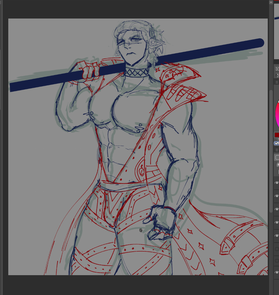Open the layer panel hamburger menu
Screen dimensions: 279x295
click(277, 150)
